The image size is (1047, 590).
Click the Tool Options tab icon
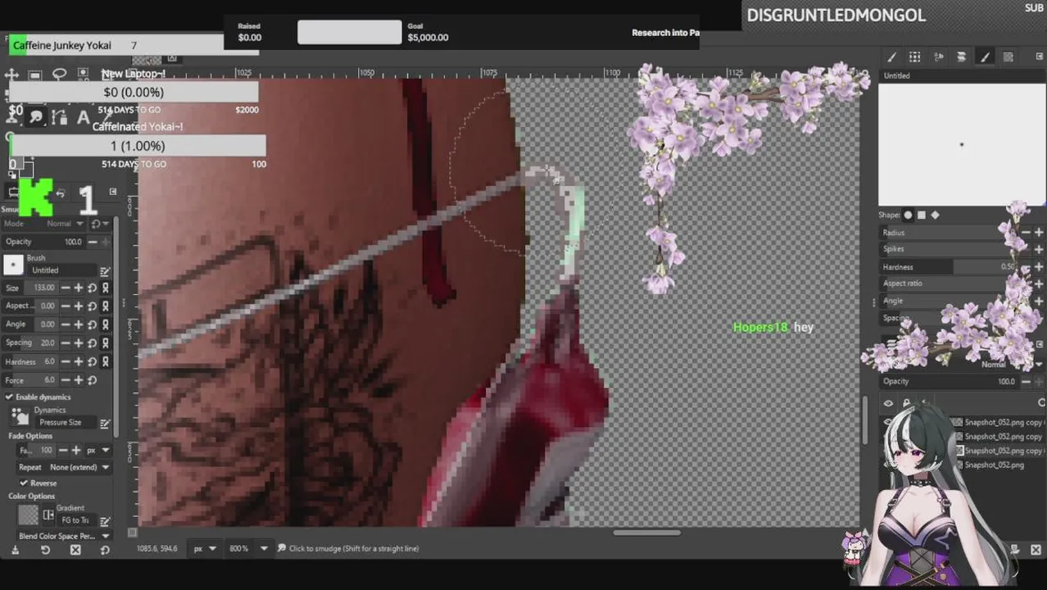13,192
